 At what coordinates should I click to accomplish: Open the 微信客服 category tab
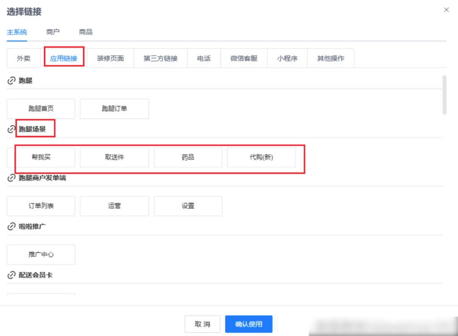tap(244, 58)
